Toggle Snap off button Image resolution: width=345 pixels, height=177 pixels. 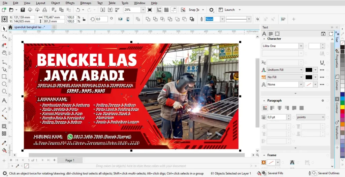click(x=183, y=10)
